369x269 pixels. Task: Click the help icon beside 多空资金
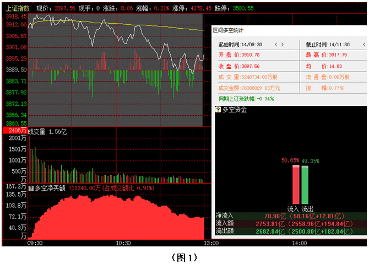(218, 110)
